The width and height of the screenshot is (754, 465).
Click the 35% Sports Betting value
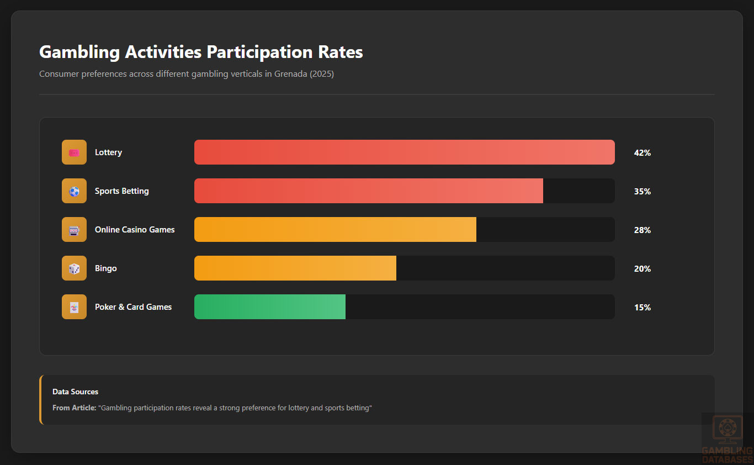[x=643, y=192]
